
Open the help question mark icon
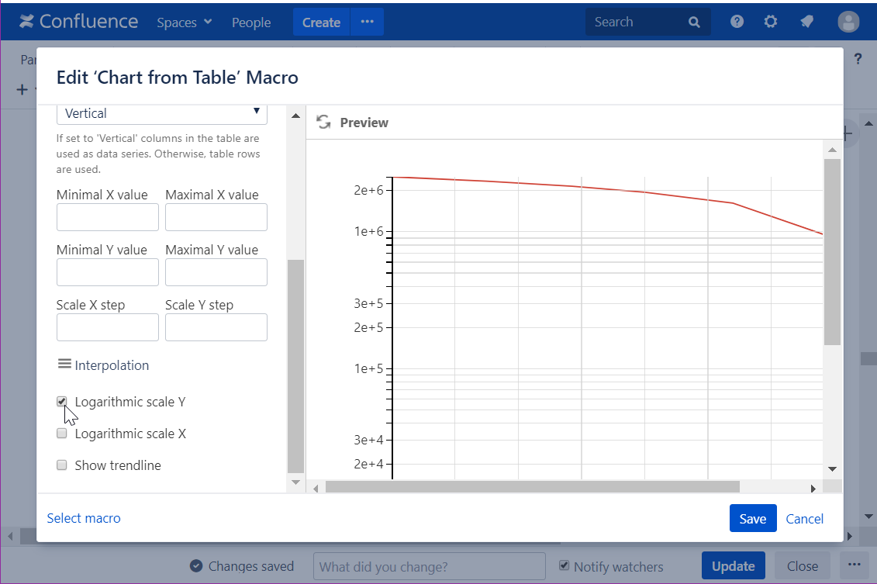tap(737, 22)
